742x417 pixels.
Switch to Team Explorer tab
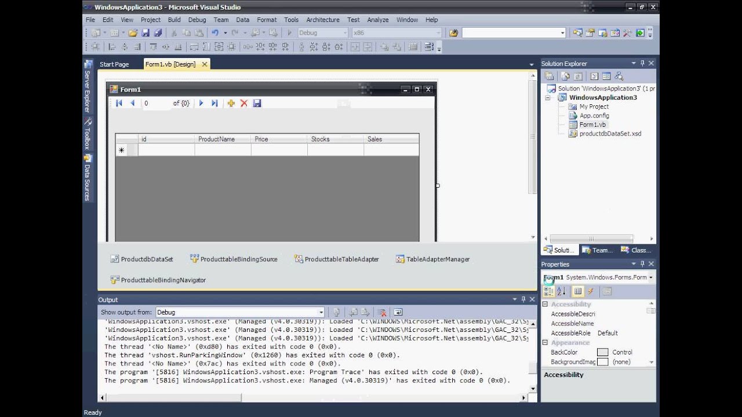[596, 250]
